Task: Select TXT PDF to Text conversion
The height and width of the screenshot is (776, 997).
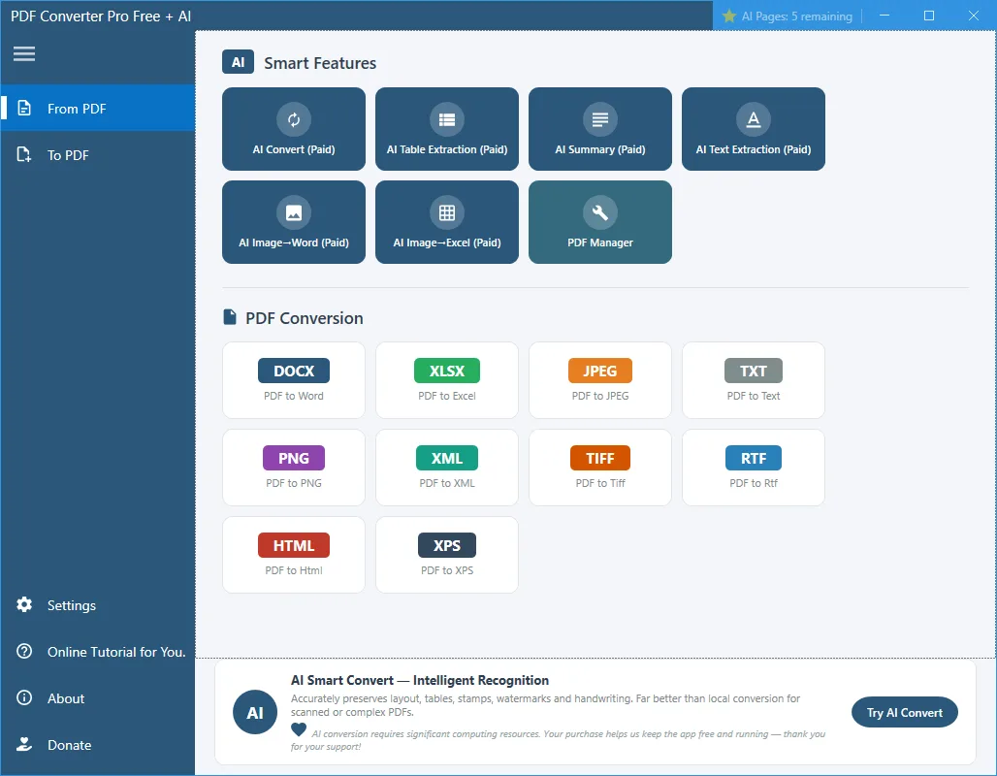Action: pos(754,380)
